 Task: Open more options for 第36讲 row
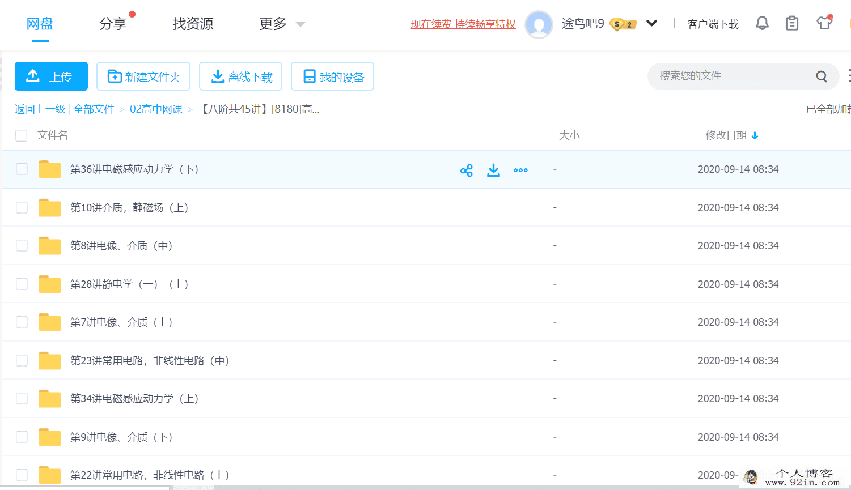pyautogui.click(x=520, y=170)
